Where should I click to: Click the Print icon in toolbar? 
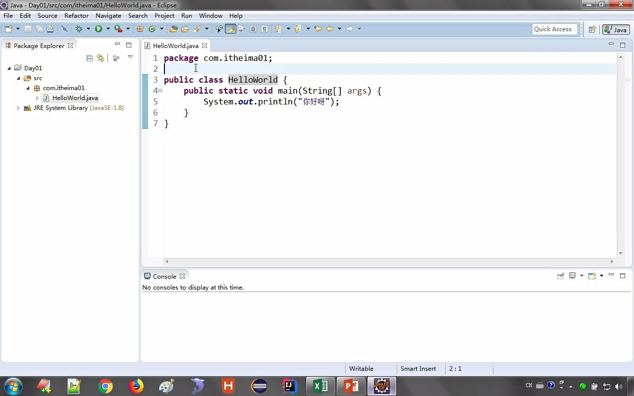click(x=50, y=29)
